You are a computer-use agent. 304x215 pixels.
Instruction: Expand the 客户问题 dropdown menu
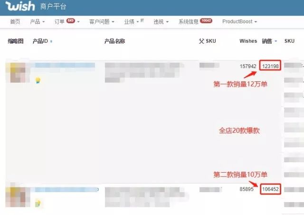[x=102, y=21]
